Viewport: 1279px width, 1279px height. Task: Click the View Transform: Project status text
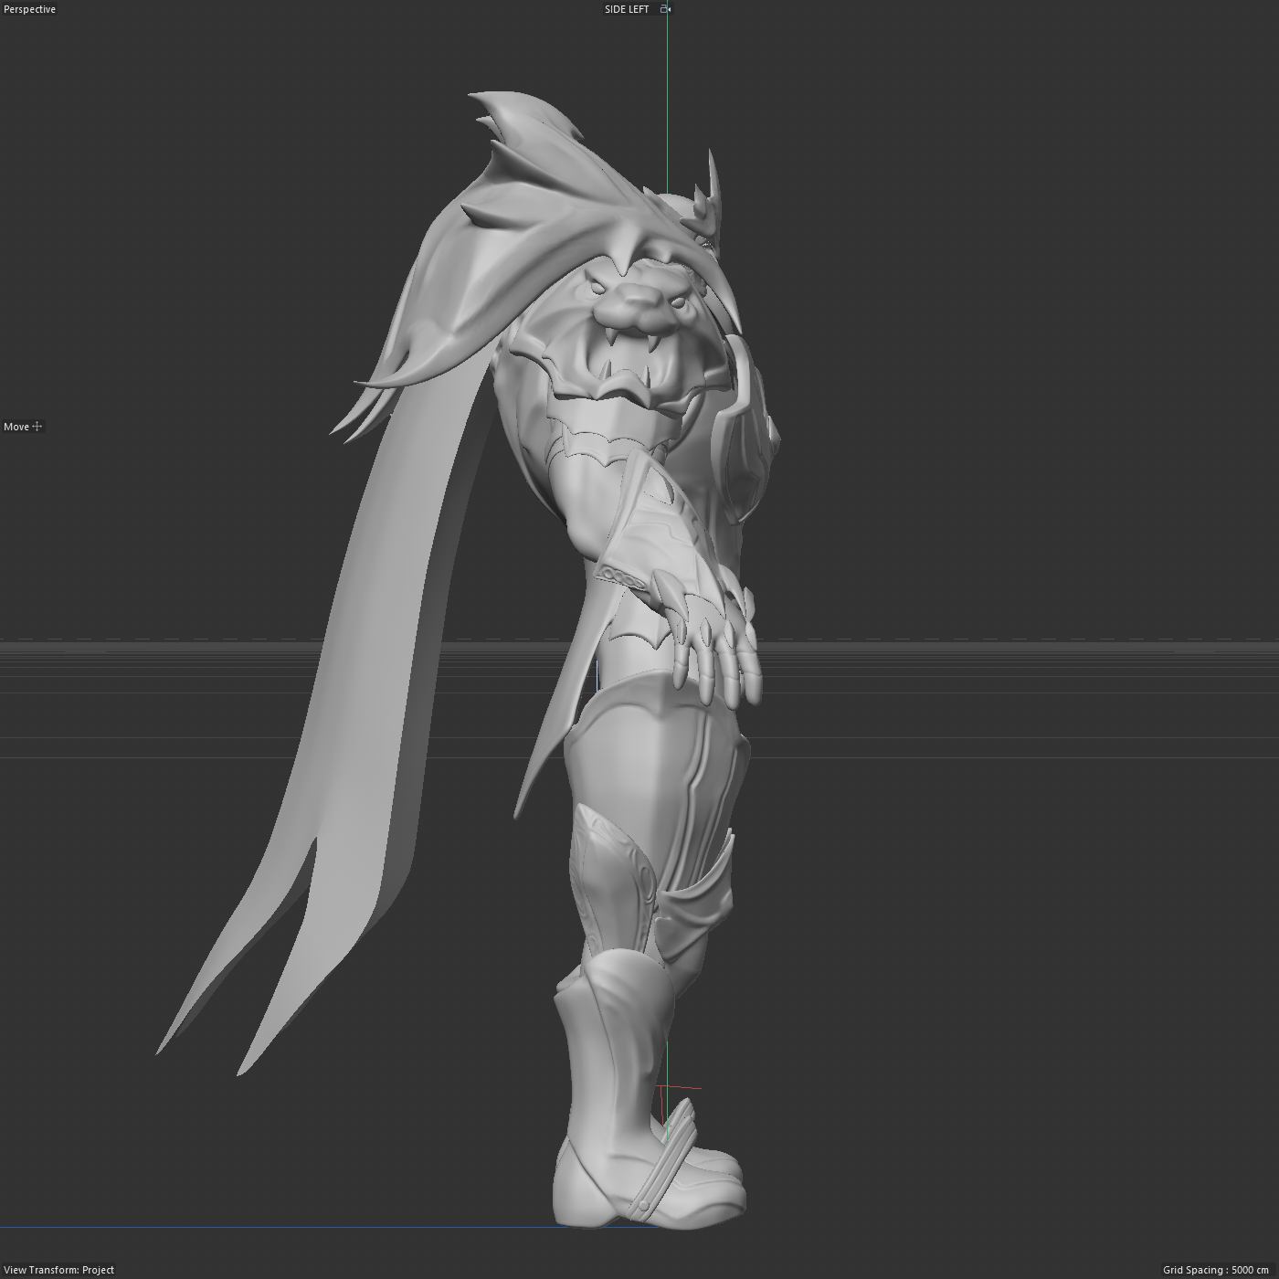click(59, 1270)
